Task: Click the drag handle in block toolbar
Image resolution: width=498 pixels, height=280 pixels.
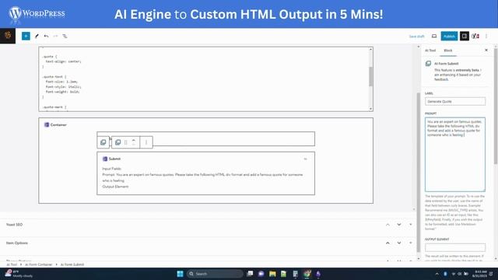Action: tap(126, 142)
